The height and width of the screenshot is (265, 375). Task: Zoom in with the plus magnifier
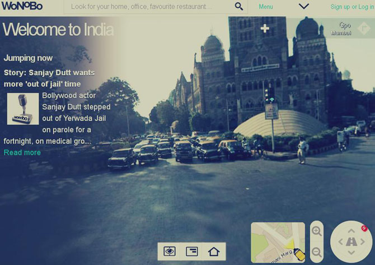(x=317, y=231)
